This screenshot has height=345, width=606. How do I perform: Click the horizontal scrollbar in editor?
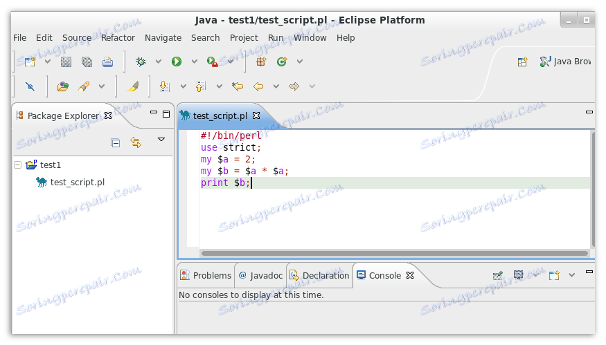(x=395, y=254)
